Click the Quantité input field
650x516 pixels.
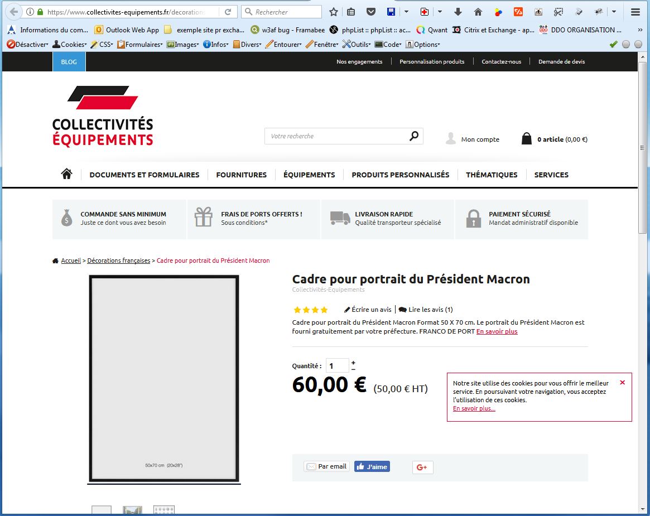coord(338,365)
